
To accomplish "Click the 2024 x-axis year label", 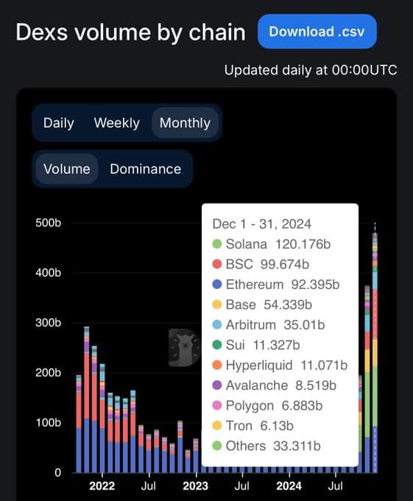I will 289,486.
